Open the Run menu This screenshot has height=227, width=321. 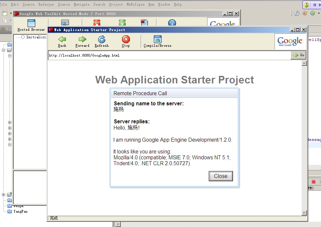(x=152, y=4)
